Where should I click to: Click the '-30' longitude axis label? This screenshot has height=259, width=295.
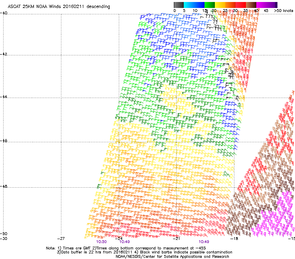coord(4,239)
